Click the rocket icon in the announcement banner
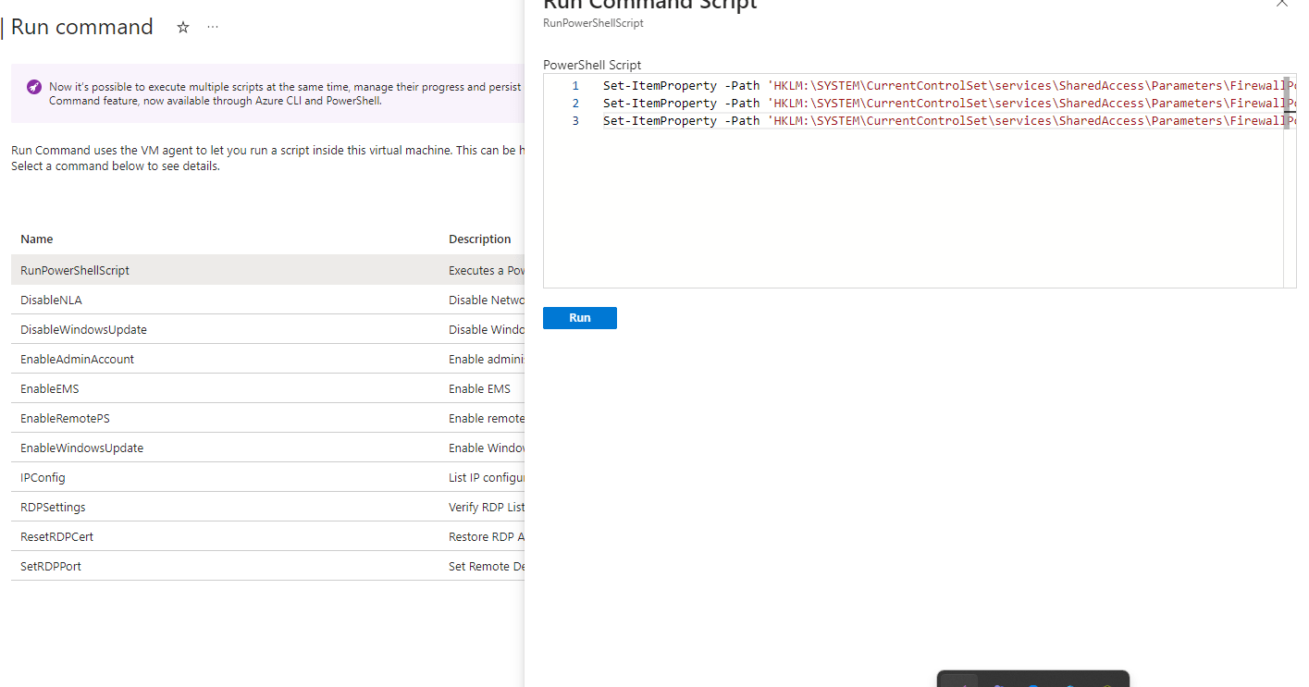This screenshot has width=1309, height=687. click(x=33, y=86)
